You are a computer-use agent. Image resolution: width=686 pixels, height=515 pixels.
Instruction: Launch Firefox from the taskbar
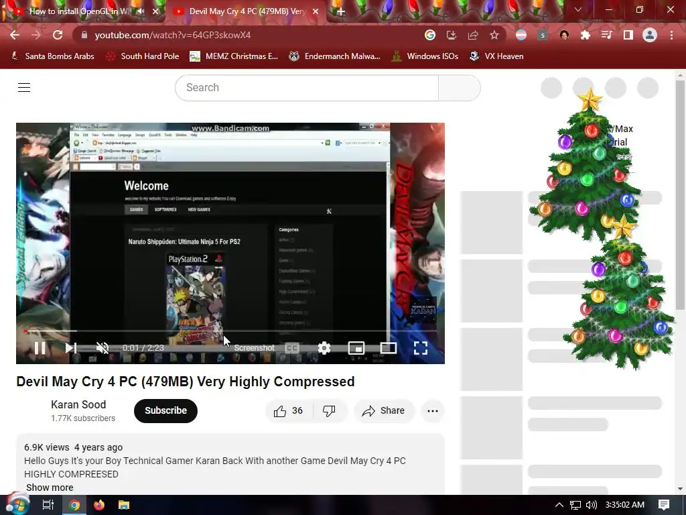99,505
